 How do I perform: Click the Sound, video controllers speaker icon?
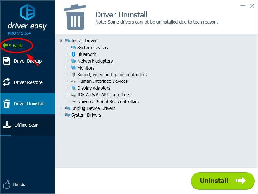(x=73, y=75)
